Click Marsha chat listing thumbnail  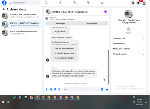5,16
